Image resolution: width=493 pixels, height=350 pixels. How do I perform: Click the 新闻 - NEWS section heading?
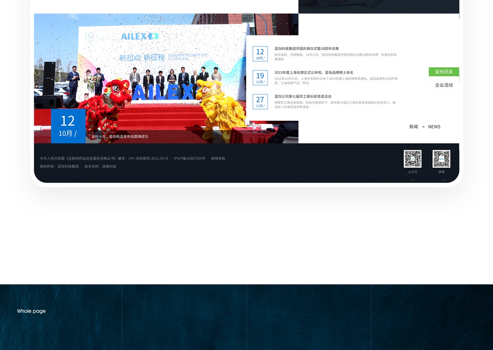pyautogui.click(x=425, y=127)
